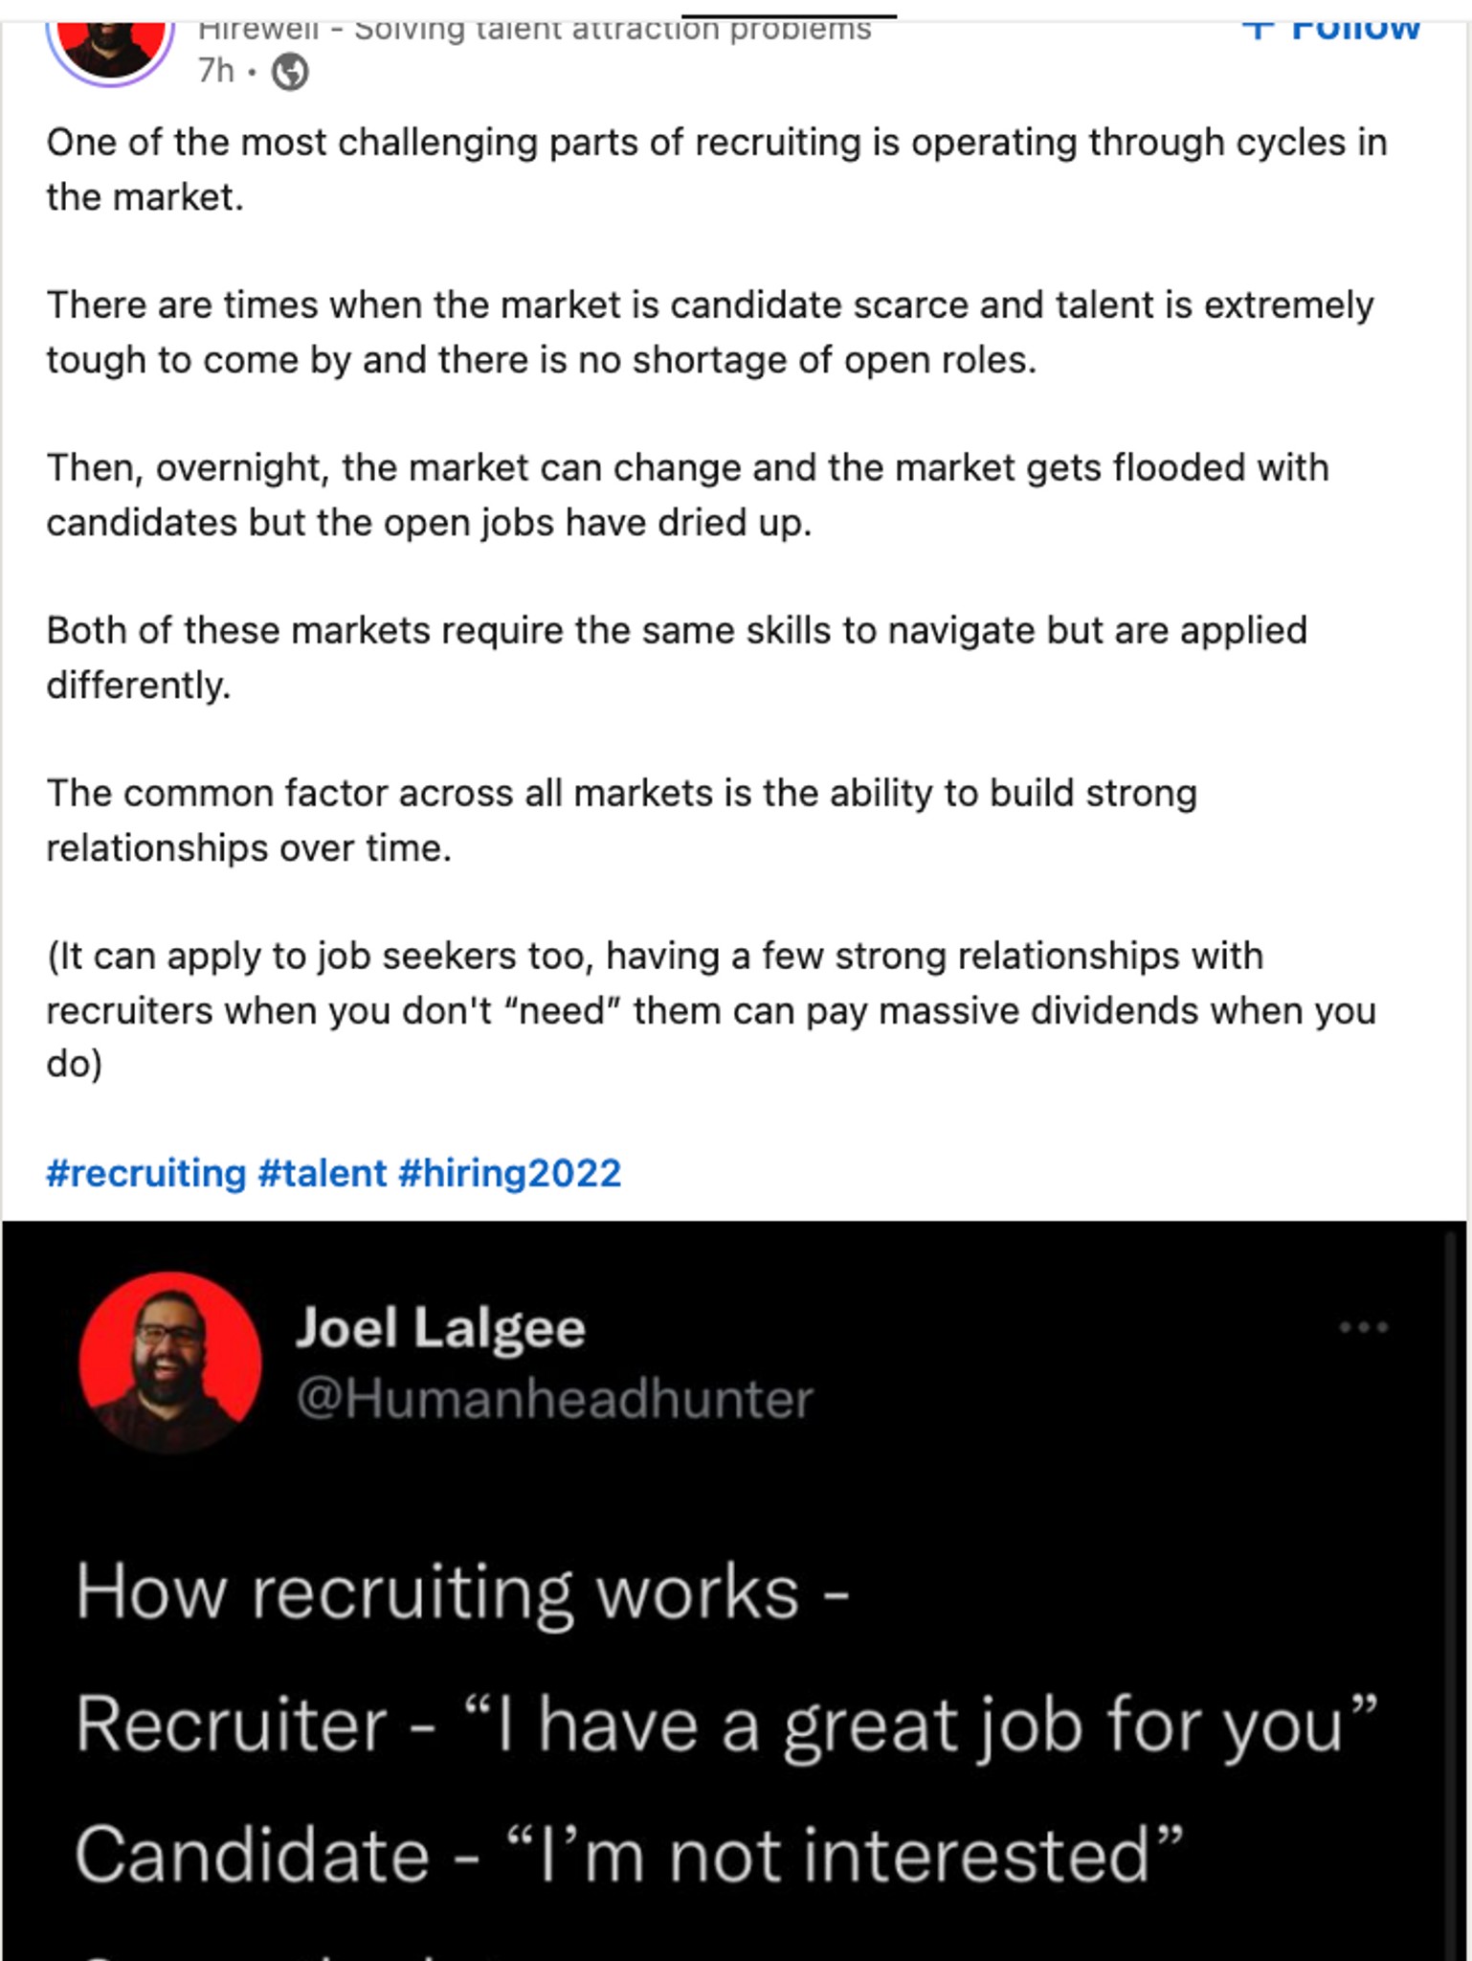Viewport: 1472px width, 1961px height.
Task: Click the 7h post timestamp
Action: pyautogui.click(x=215, y=71)
